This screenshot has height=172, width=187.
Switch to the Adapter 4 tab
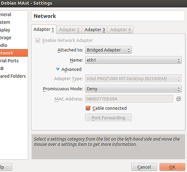coord(120,30)
